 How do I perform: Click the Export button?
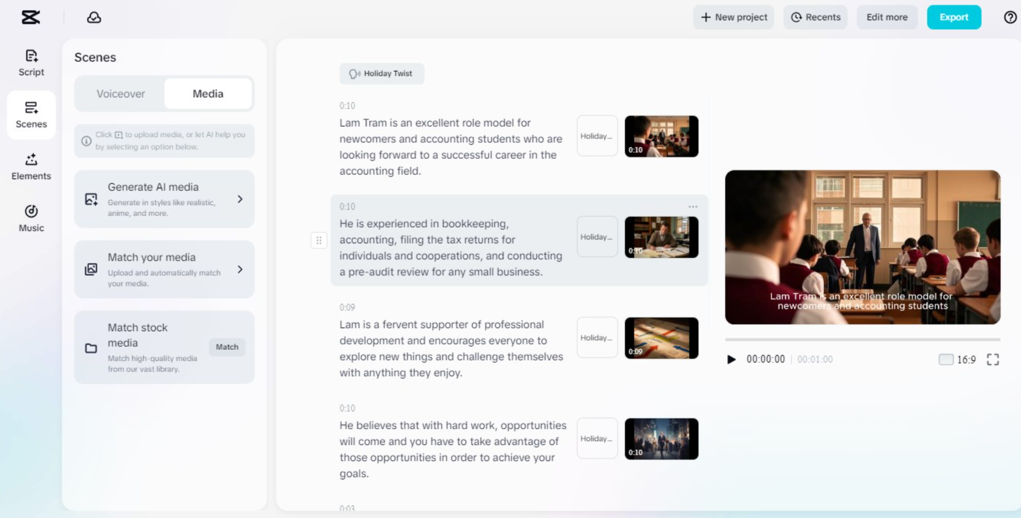coord(954,17)
